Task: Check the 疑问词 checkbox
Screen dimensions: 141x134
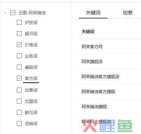Action: (19, 33)
